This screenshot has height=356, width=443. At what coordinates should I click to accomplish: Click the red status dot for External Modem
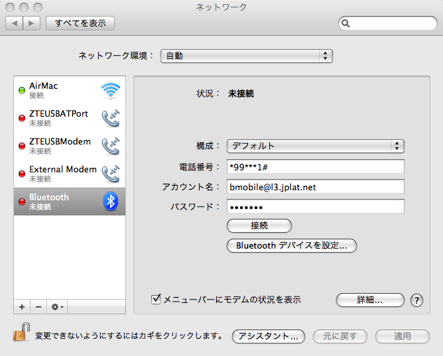click(x=22, y=174)
